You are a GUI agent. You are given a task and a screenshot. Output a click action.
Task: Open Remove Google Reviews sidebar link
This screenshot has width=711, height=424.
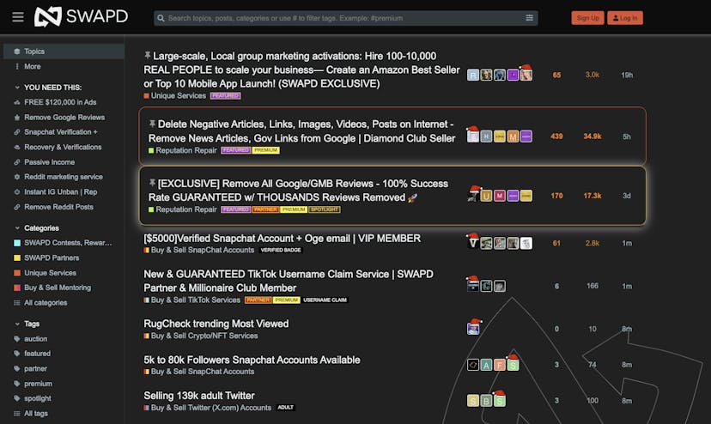64,117
